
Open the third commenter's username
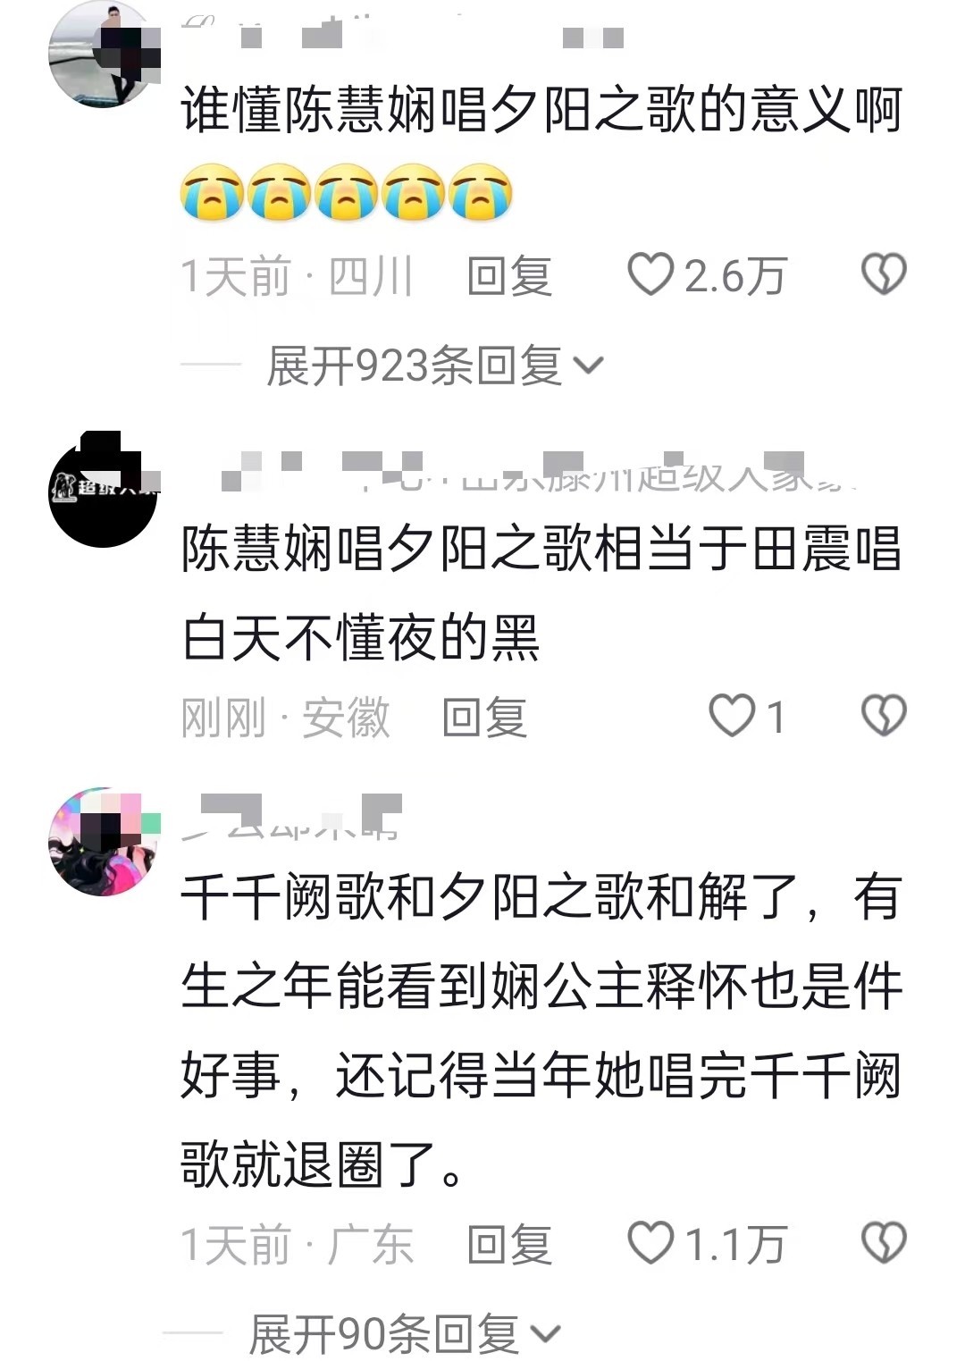(x=291, y=816)
